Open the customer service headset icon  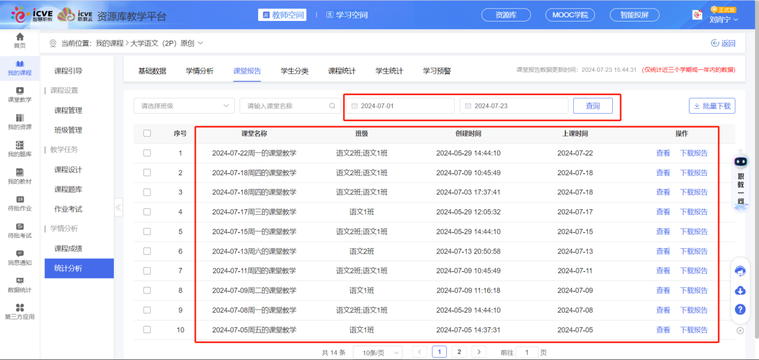740,271
